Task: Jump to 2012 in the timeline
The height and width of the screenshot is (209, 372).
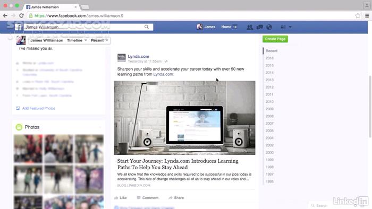Action: point(269,87)
